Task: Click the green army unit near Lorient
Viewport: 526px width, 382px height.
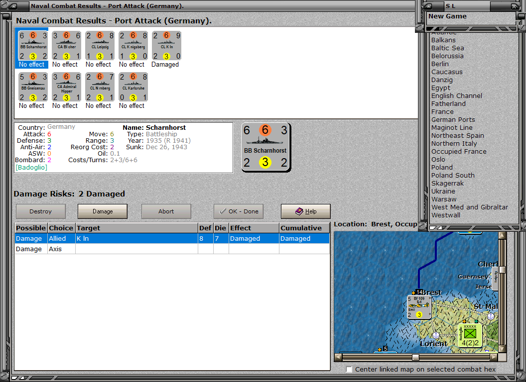Action: tap(470, 335)
